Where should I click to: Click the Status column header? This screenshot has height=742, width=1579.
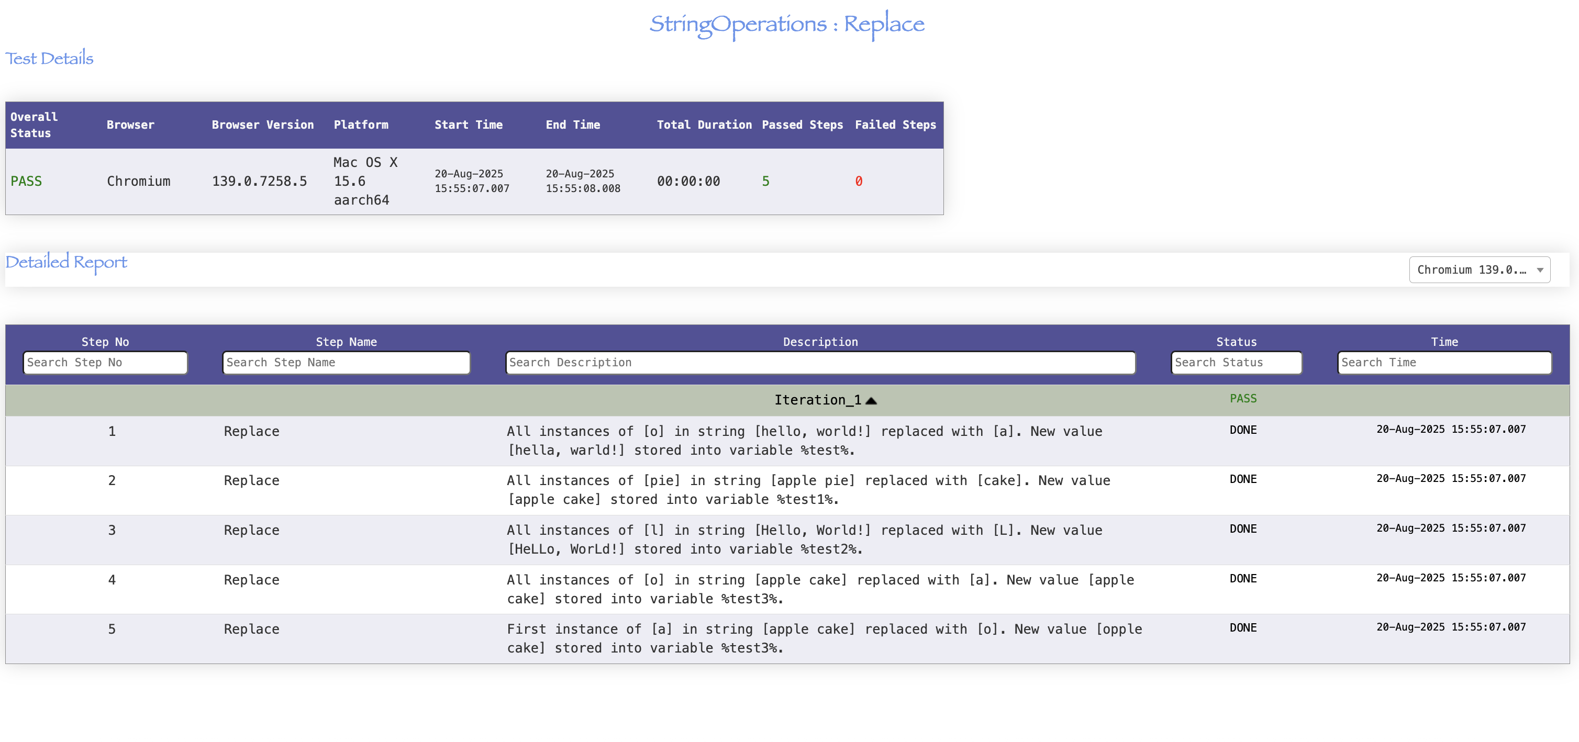[x=1236, y=342]
